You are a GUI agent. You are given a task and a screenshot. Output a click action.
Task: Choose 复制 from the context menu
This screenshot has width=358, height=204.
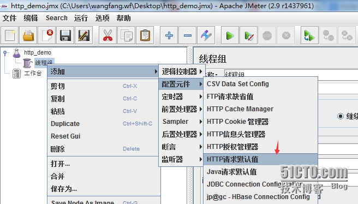(103, 99)
